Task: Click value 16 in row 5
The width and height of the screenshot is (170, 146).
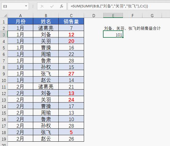Action: coord(71,47)
